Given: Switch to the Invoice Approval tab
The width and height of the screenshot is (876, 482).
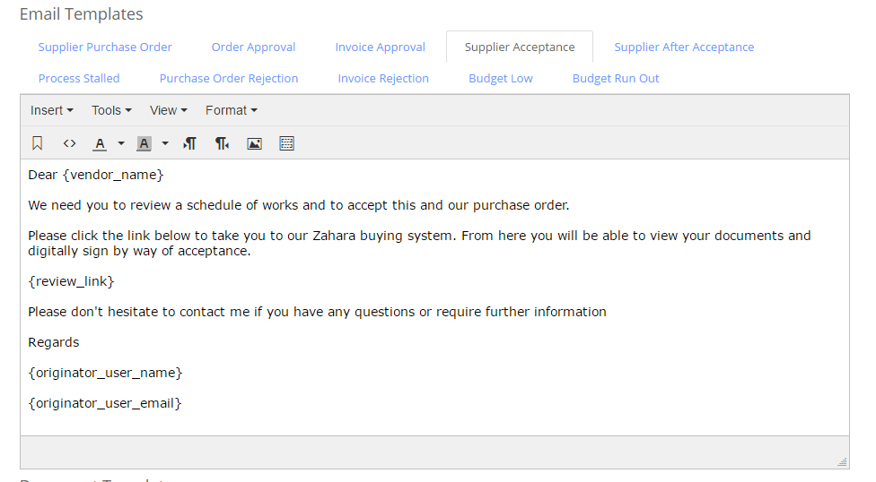Looking at the screenshot, I should (x=380, y=47).
